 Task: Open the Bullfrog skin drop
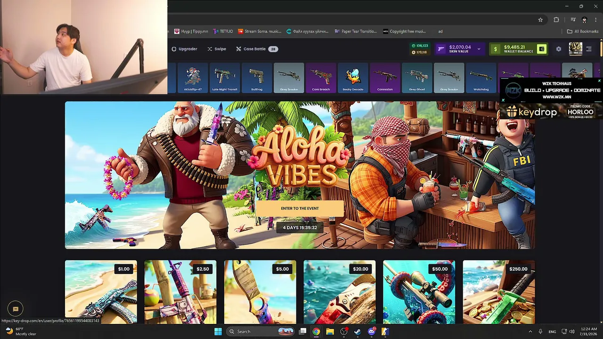pyautogui.click(x=257, y=78)
